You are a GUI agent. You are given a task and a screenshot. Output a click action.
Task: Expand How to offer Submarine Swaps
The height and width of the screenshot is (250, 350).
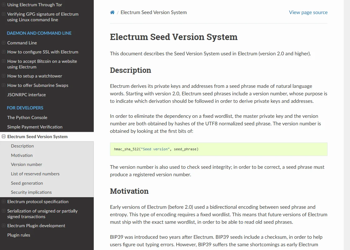pyautogui.click(x=3, y=85)
